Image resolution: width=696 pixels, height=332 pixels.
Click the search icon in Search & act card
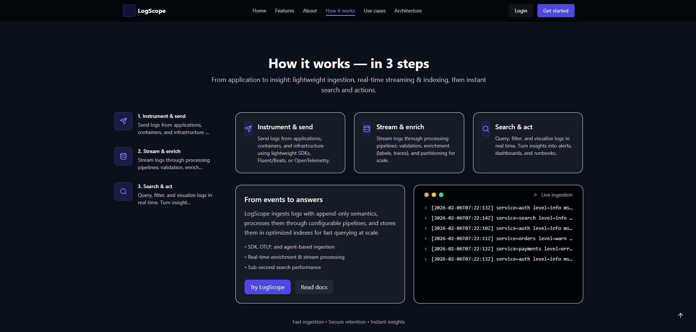tap(486, 129)
